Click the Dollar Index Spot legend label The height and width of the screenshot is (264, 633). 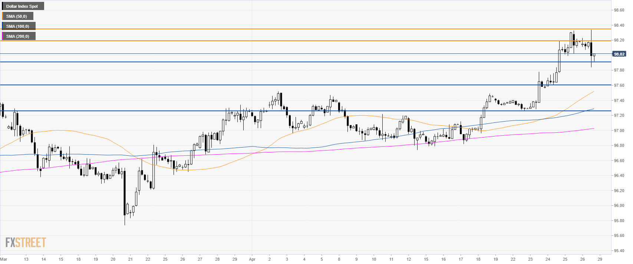22,6
